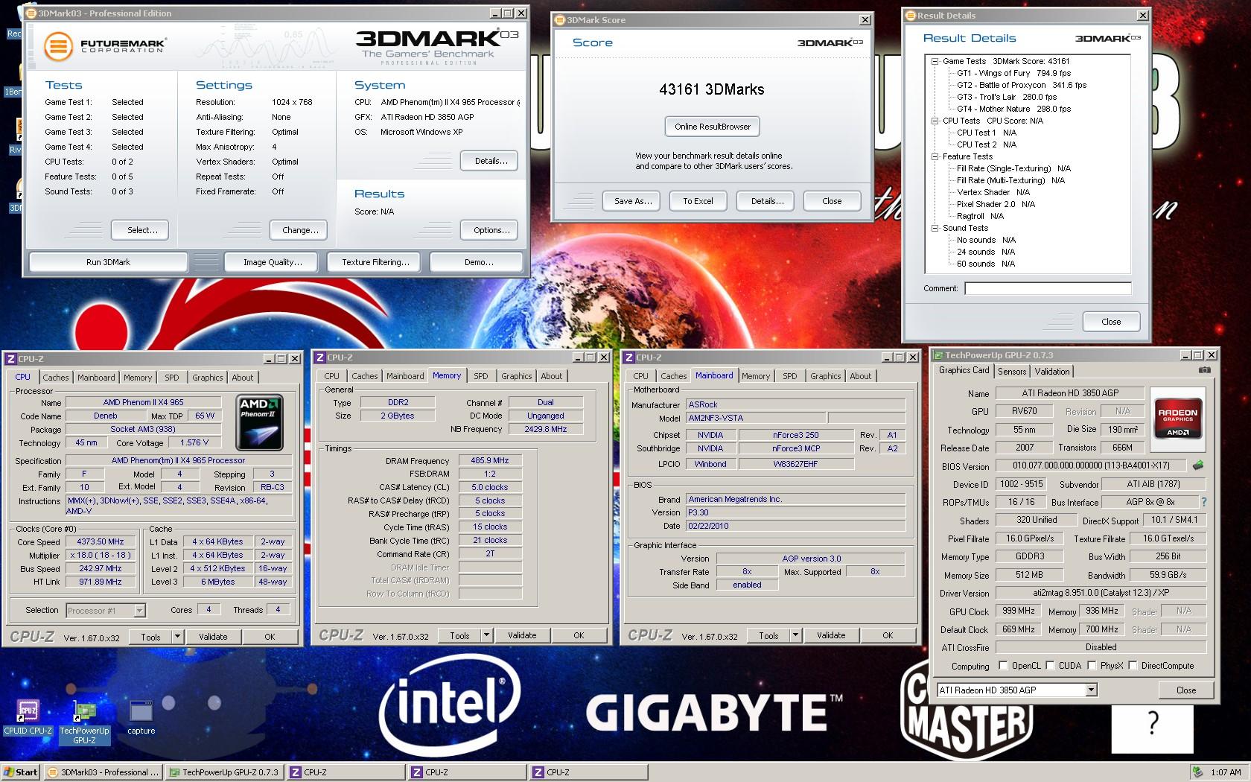This screenshot has height=782, width=1251.
Task: Open Graphics tab in Mainboard CPU-Z window
Action: pyautogui.click(x=826, y=376)
